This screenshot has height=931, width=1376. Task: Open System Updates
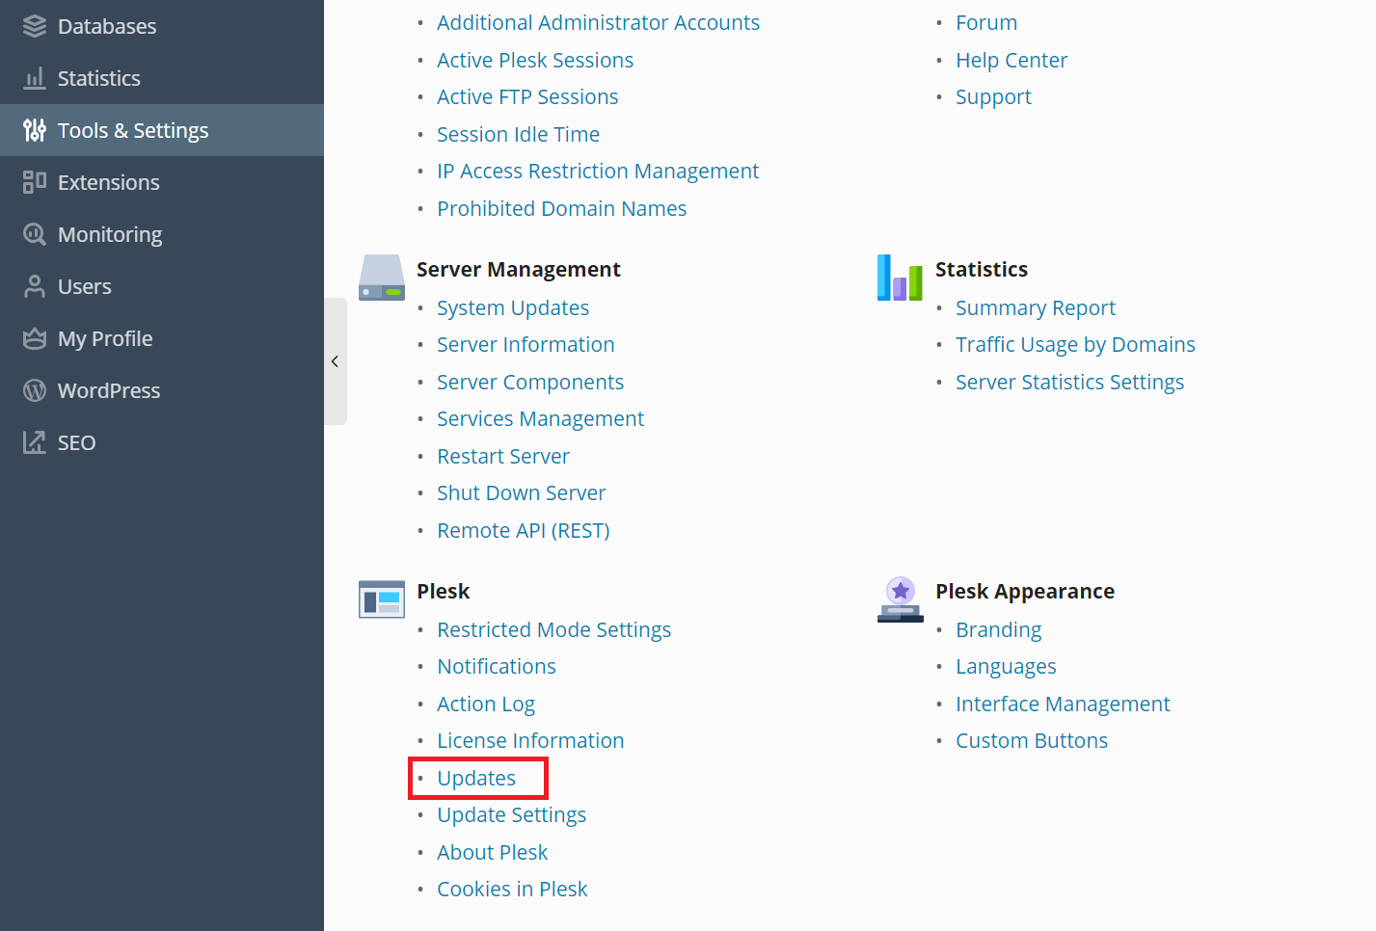[513, 307]
